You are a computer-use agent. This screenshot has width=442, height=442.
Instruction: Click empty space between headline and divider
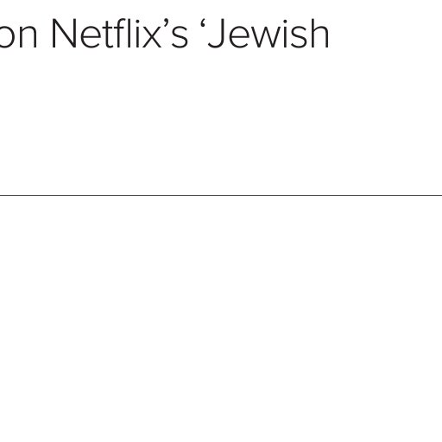pos(221,121)
